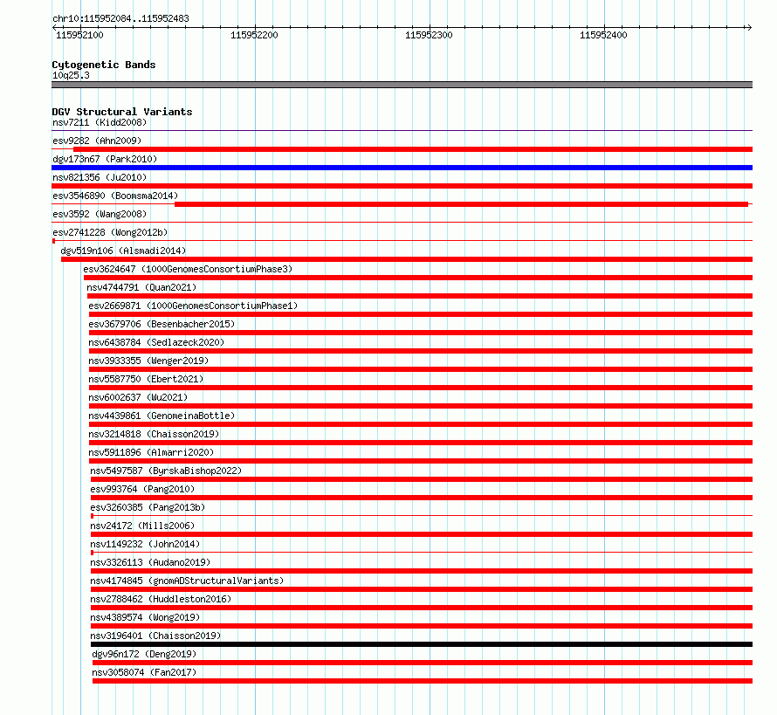Open variant dgv96n172 (Deng2019)
This screenshot has width=777, height=715.
click(144, 654)
